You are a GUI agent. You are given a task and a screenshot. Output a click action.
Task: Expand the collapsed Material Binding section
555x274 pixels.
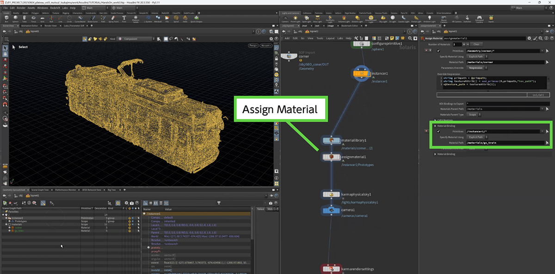pos(435,154)
